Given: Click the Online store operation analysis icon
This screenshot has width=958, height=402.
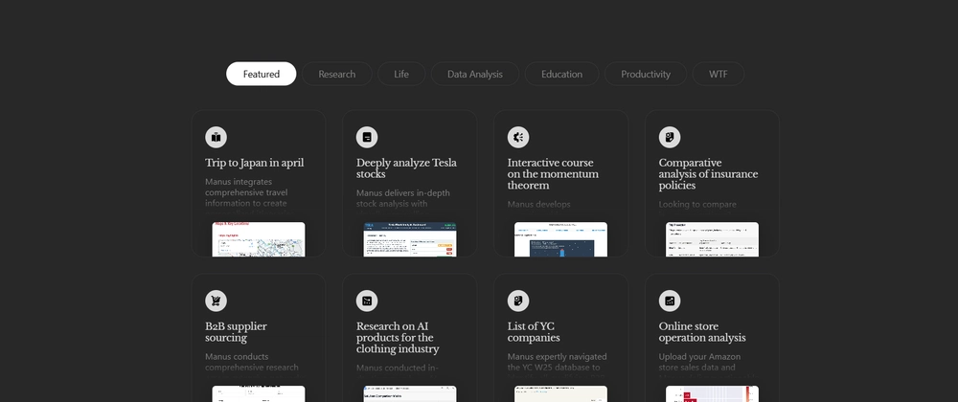Looking at the screenshot, I should tap(670, 301).
